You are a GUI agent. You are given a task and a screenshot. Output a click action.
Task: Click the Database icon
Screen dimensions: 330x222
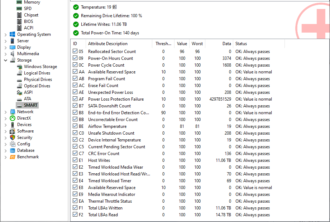point(13,150)
